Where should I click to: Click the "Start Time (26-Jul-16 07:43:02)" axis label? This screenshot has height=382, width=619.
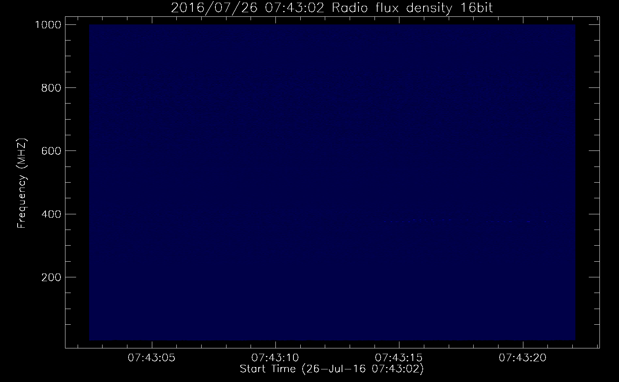332,369
